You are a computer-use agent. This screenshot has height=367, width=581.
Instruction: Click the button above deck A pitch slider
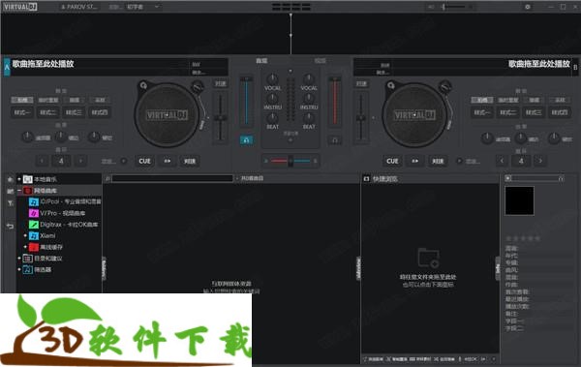point(221,84)
